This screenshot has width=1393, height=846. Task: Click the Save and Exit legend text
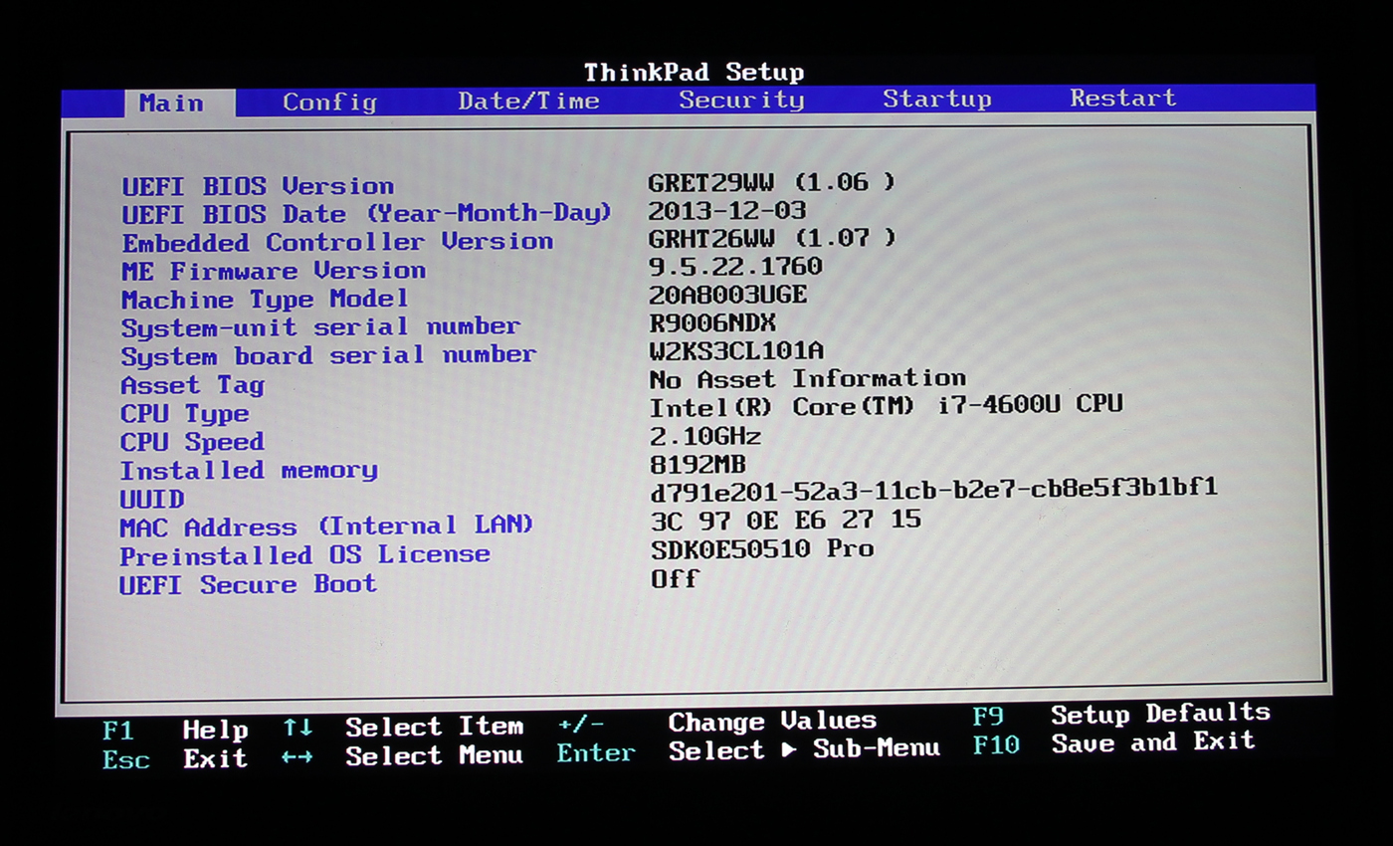pos(1153,741)
